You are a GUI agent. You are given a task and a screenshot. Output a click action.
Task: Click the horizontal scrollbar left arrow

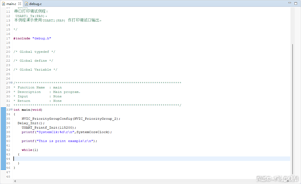(15, 181)
